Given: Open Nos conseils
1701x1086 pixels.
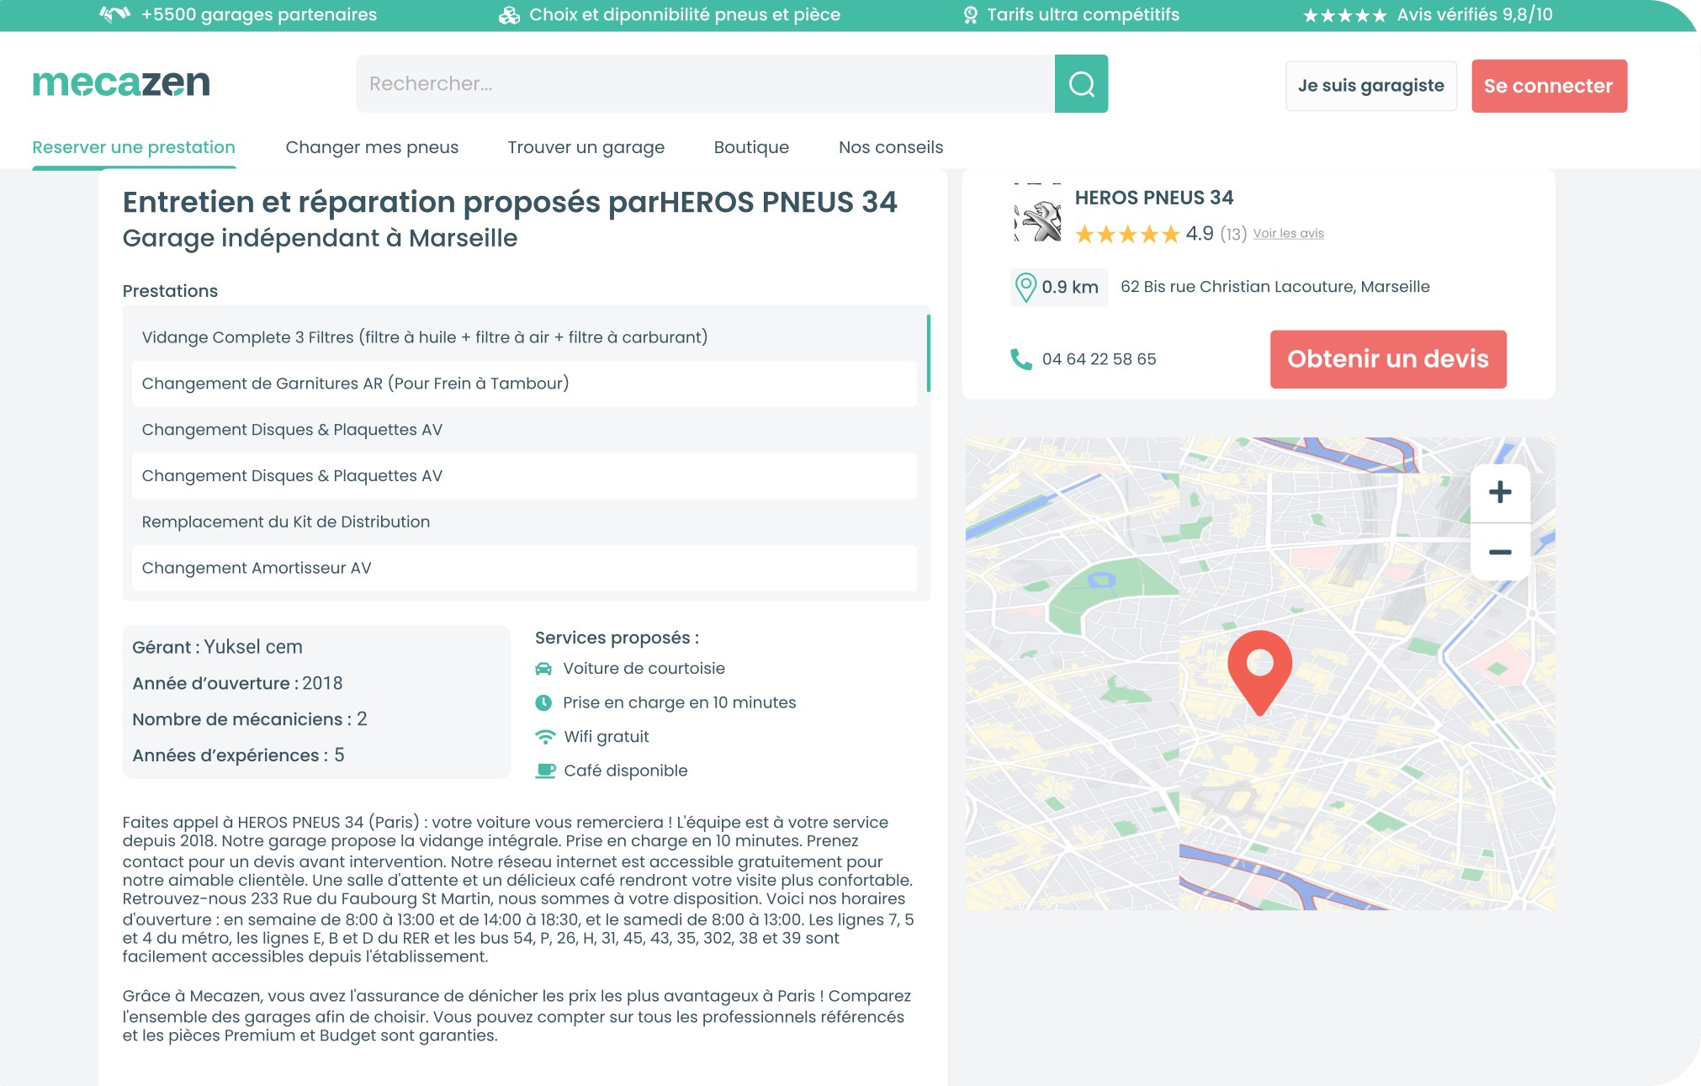Looking at the screenshot, I should [891, 147].
